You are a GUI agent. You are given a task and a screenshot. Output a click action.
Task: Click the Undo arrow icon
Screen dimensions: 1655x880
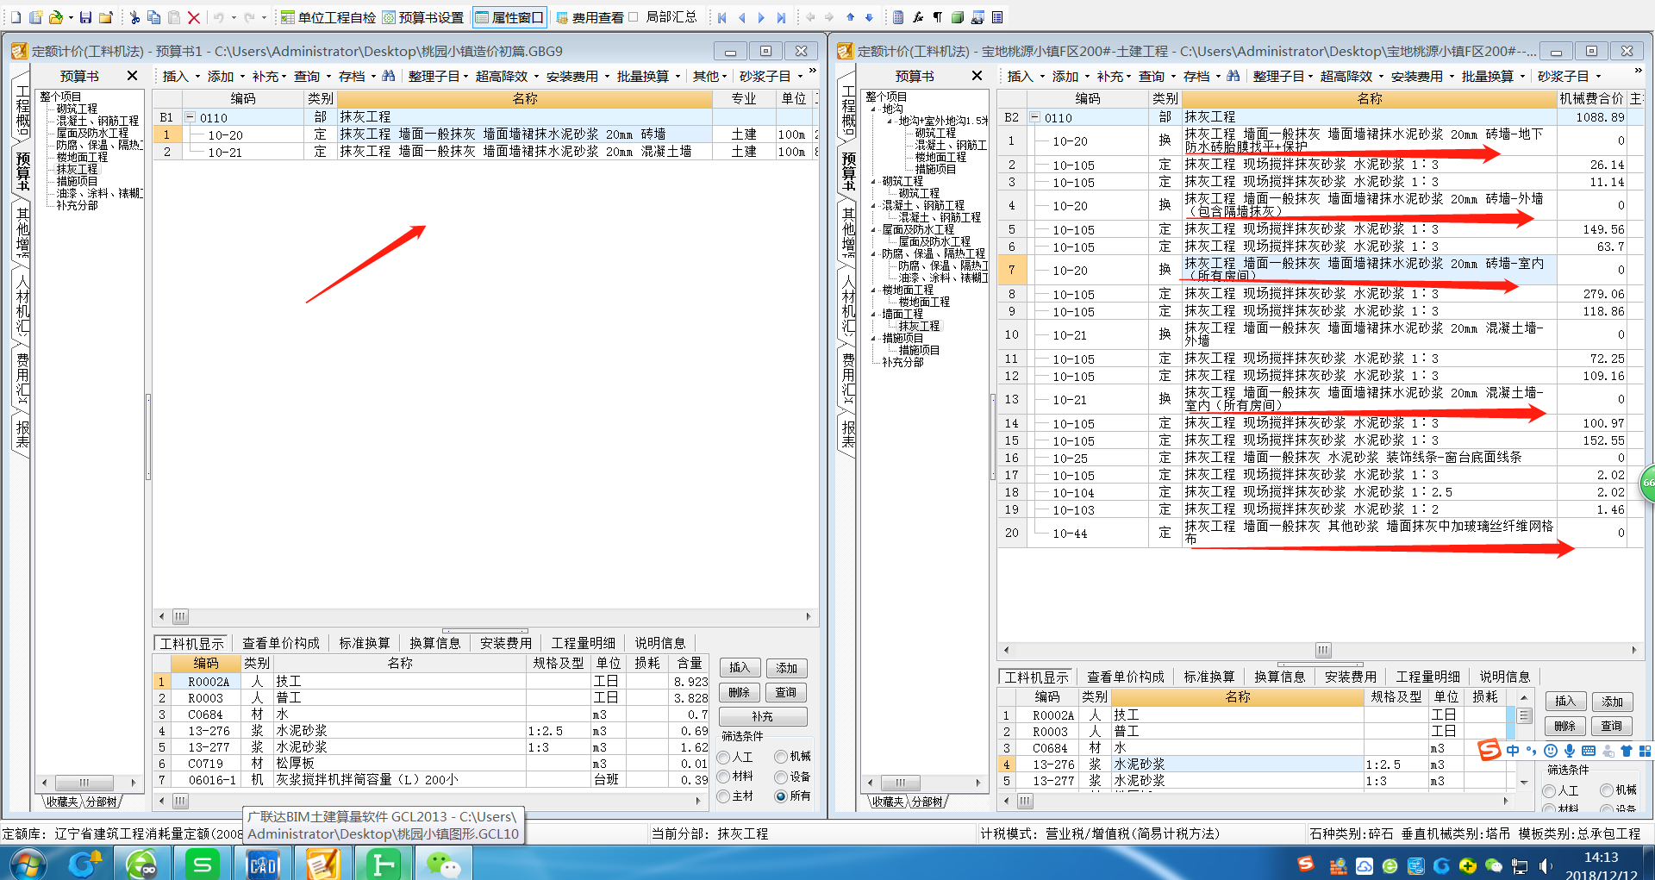click(x=219, y=17)
